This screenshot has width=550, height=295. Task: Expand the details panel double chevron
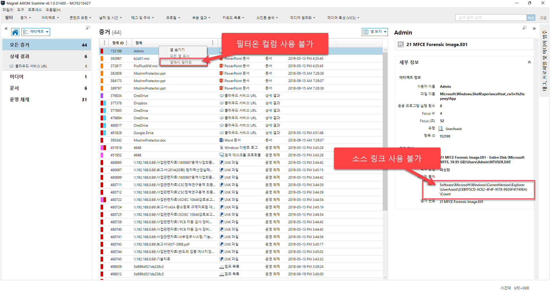(x=534, y=29)
